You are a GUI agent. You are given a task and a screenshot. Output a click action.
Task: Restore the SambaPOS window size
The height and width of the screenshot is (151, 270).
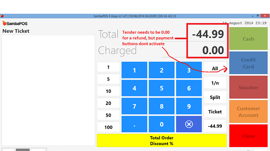[x=258, y=16]
